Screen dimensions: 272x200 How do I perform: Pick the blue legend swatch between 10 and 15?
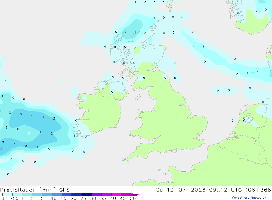click(57, 195)
